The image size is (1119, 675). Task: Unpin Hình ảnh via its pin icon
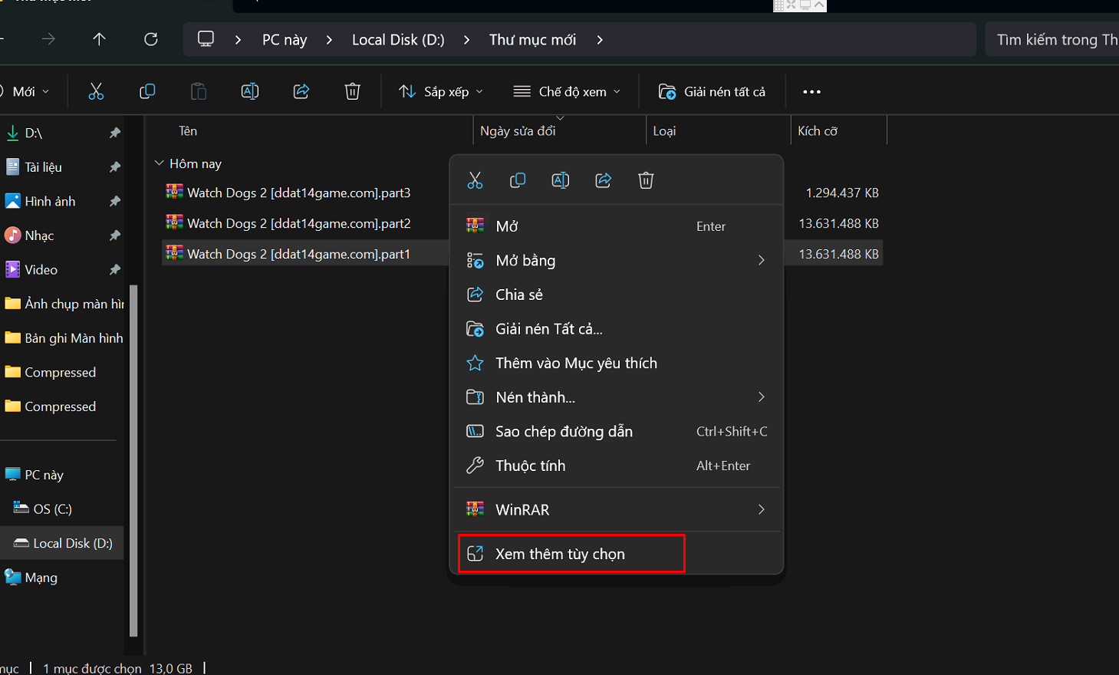pos(114,201)
